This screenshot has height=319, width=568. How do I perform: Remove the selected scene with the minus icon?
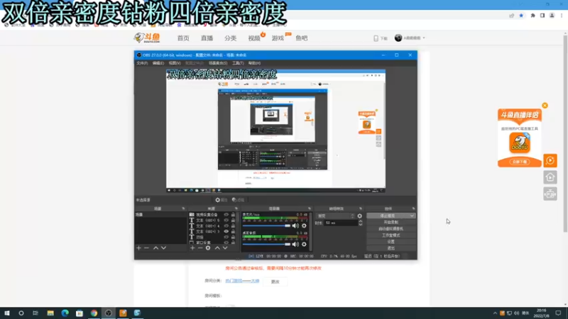tap(146, 248)
